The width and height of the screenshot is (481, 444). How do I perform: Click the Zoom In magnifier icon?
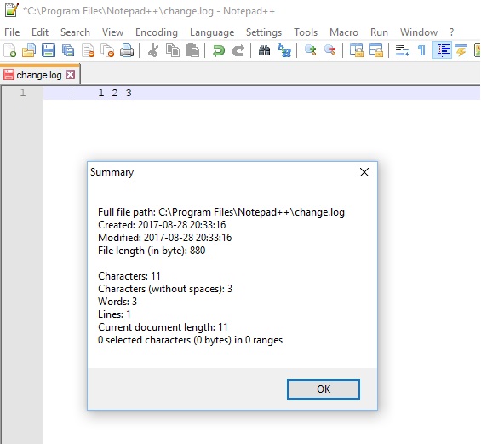click(x=311, y=50)
